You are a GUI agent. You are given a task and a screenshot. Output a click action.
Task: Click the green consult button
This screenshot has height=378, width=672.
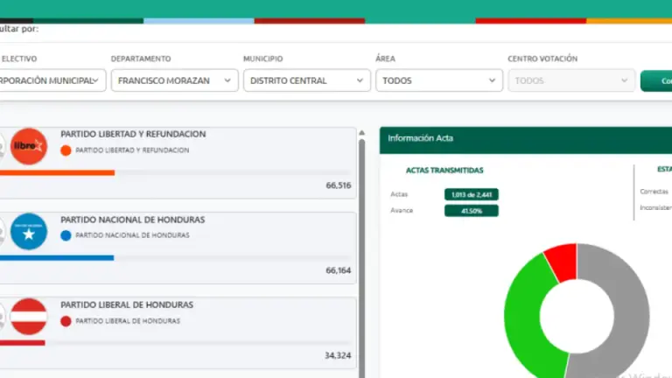(x=656, y=81)
